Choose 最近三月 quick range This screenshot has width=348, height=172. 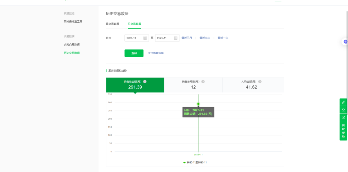pos(187,38)
